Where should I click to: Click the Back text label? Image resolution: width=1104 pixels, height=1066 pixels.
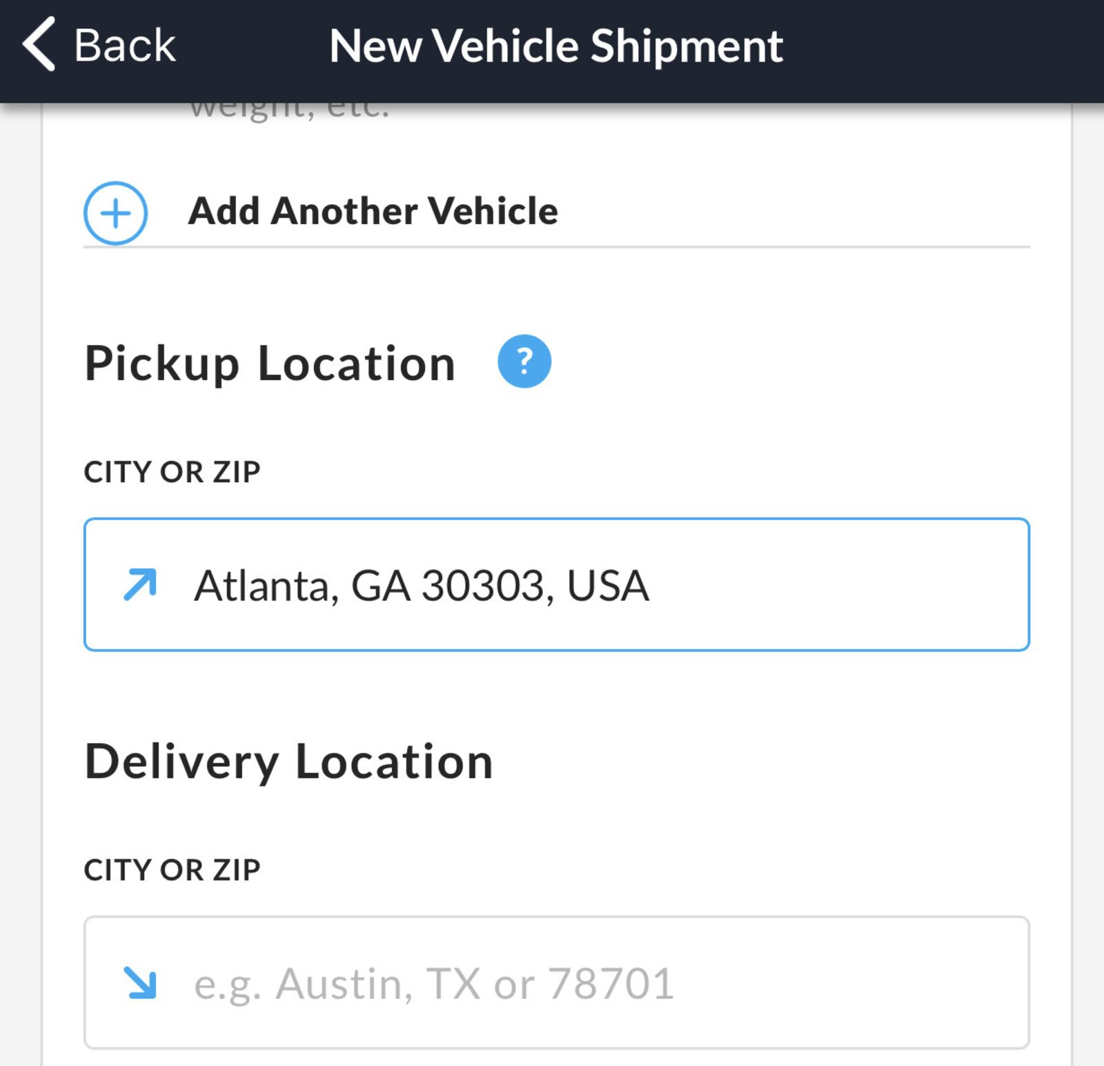124,46
